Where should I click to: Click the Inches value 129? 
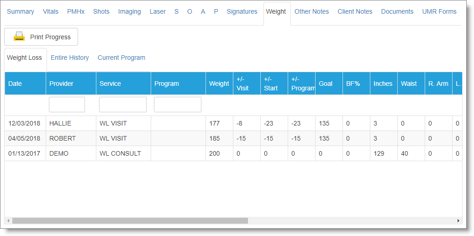coord(379,153)
